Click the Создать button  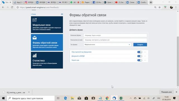140,45
